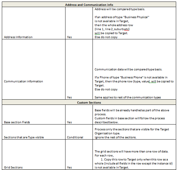Screen dimensions: 178x170
Task: Click 'Same applies to rest of the communication types'
Action: click(128, 97)
